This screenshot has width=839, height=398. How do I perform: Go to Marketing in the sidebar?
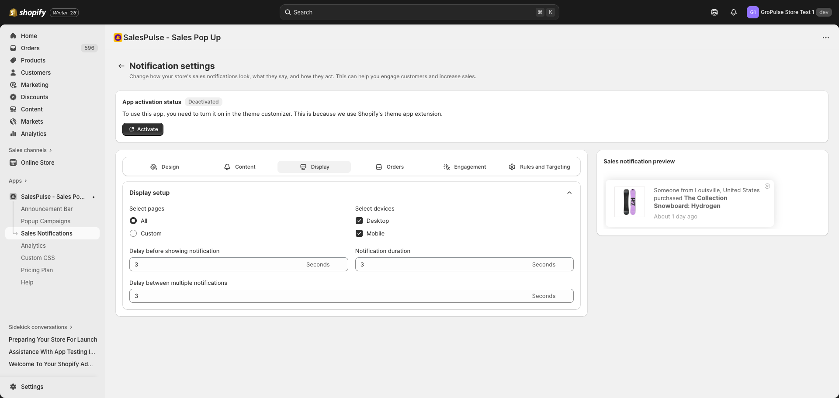coord(35,85)
